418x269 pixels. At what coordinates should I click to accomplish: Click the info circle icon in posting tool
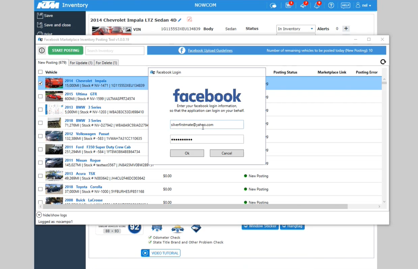click(42, 50)
